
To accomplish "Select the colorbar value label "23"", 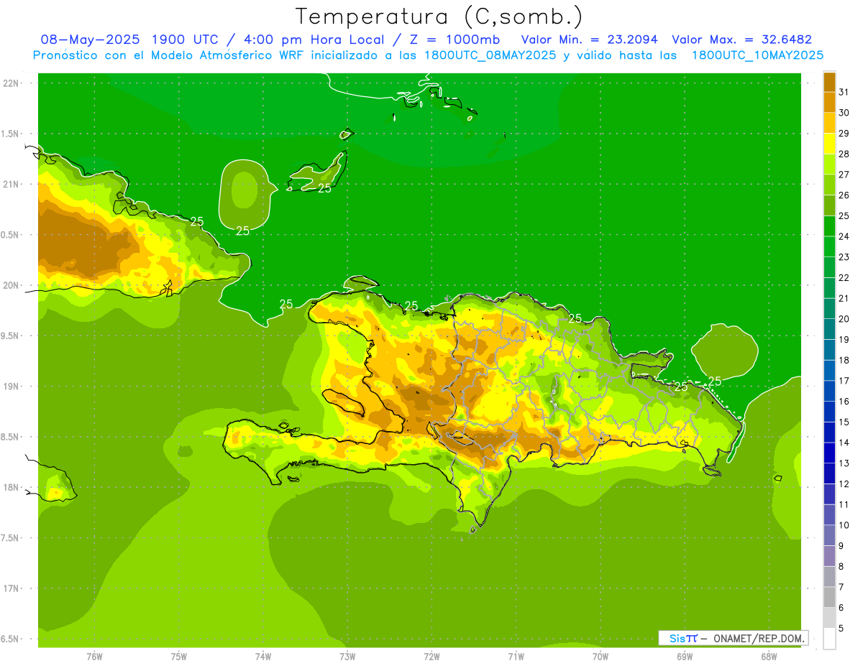I will (844, 257).
